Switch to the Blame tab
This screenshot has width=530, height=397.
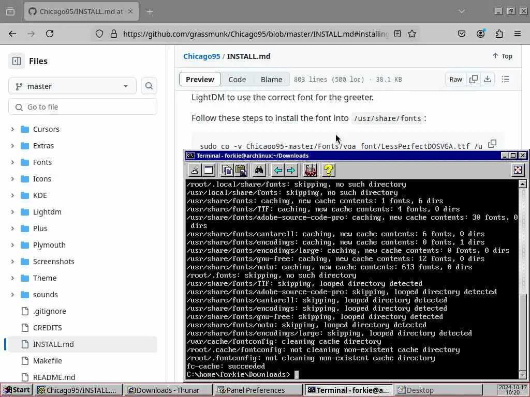271,79
